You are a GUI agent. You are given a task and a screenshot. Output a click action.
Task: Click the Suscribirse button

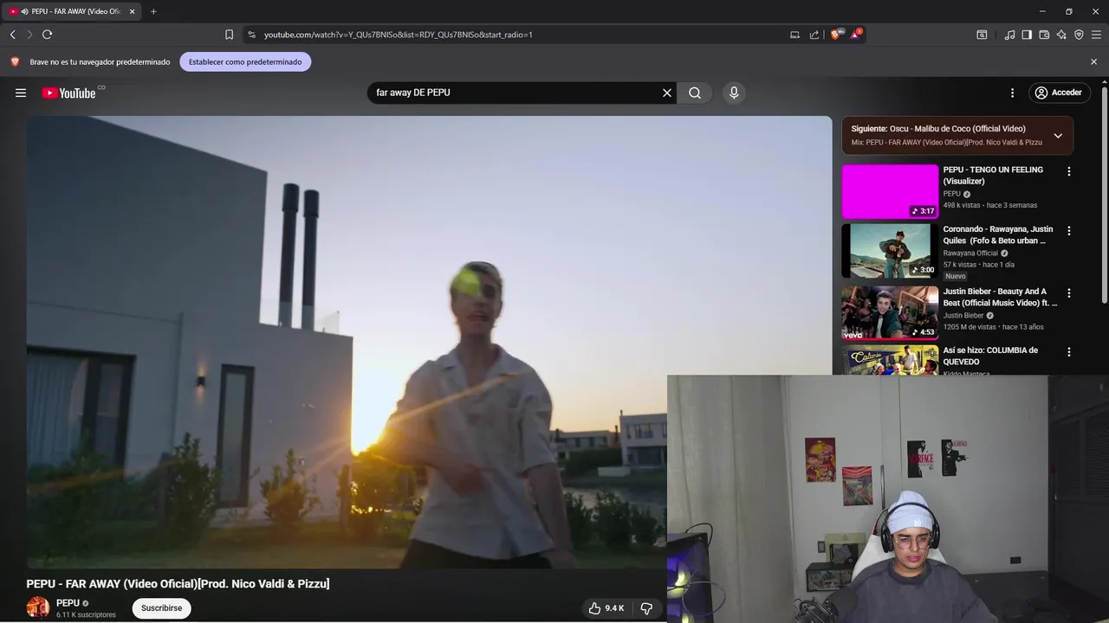point(161,608)
